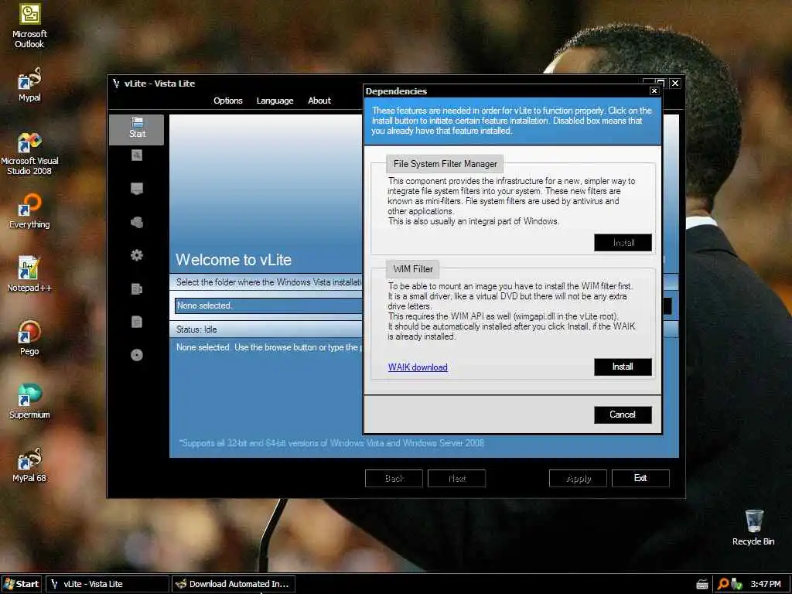This screenshot has height=594, width=792.
Task: Click the taskbar clock showing 3:47 PM
Action: pos(765,584)
